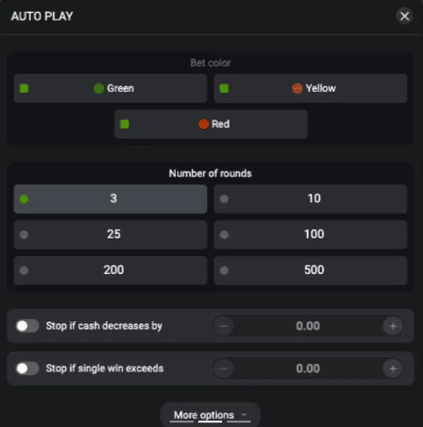Choose 25 rounds
423x427 pixels.
tap(110, 234)
